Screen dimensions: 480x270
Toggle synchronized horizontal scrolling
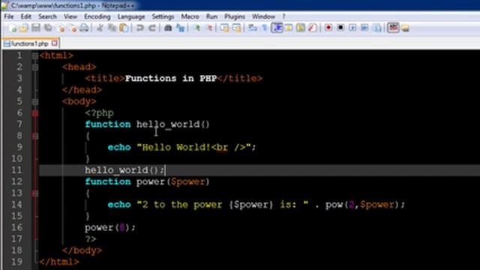237,28
